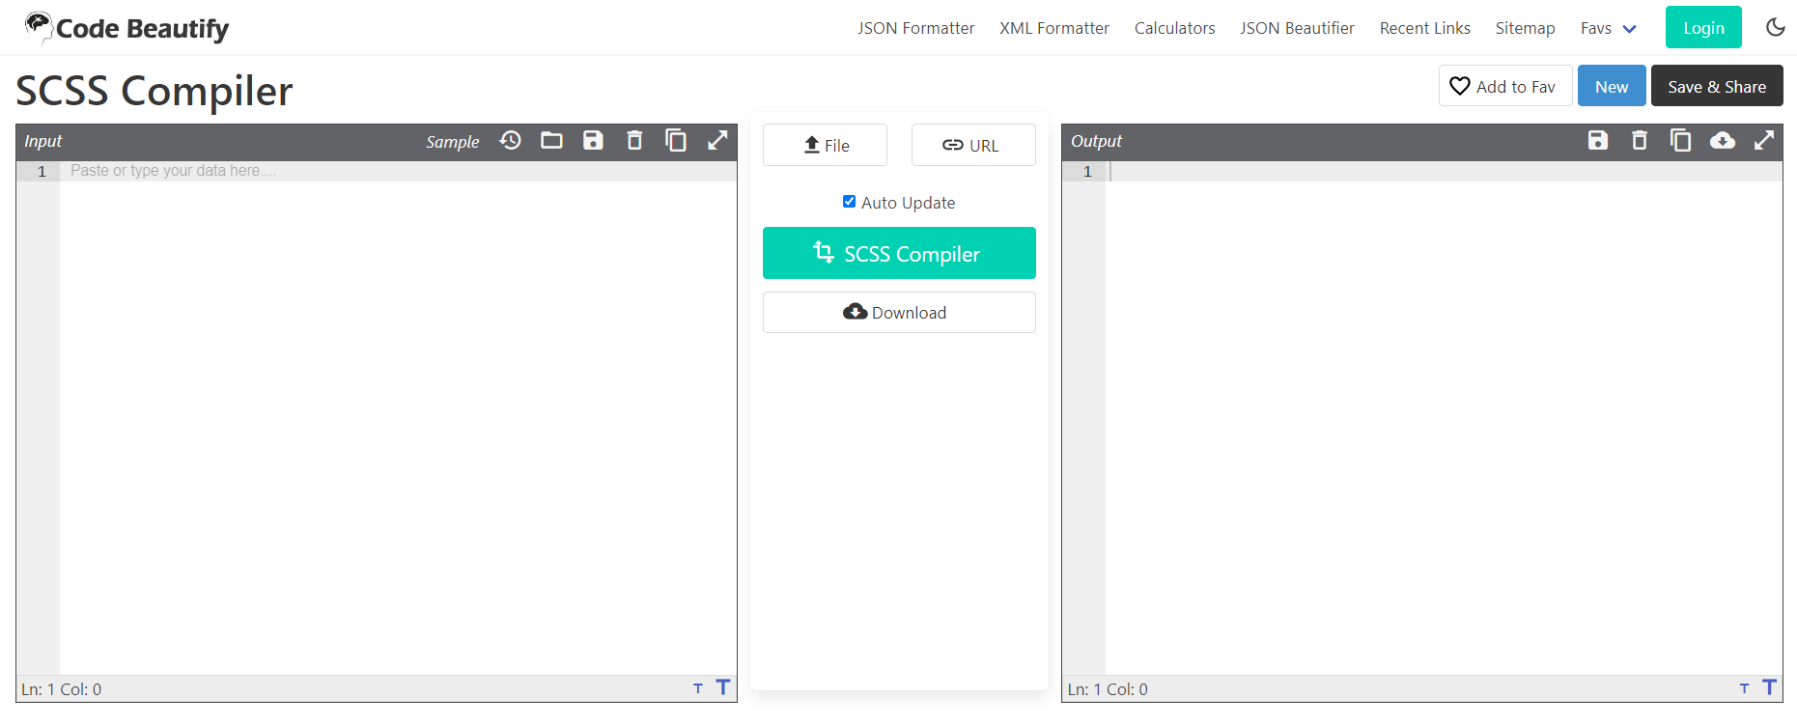Toggle dark mode moon icon

tap(1776, 27)
